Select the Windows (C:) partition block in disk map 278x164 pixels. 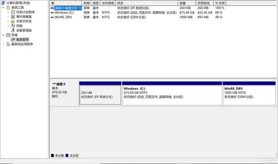(x=172, y=93)
